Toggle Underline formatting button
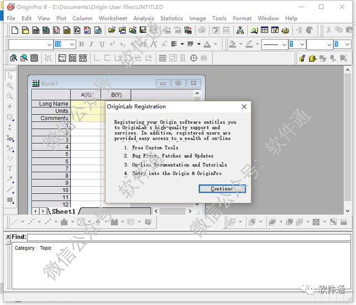 point(102,44)
